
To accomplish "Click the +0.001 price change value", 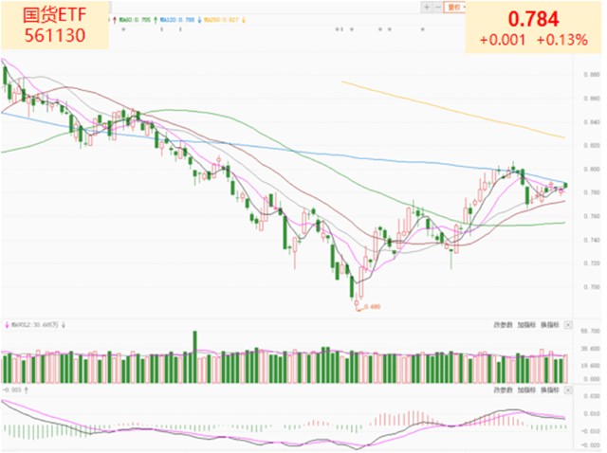I will coord(502,40).
